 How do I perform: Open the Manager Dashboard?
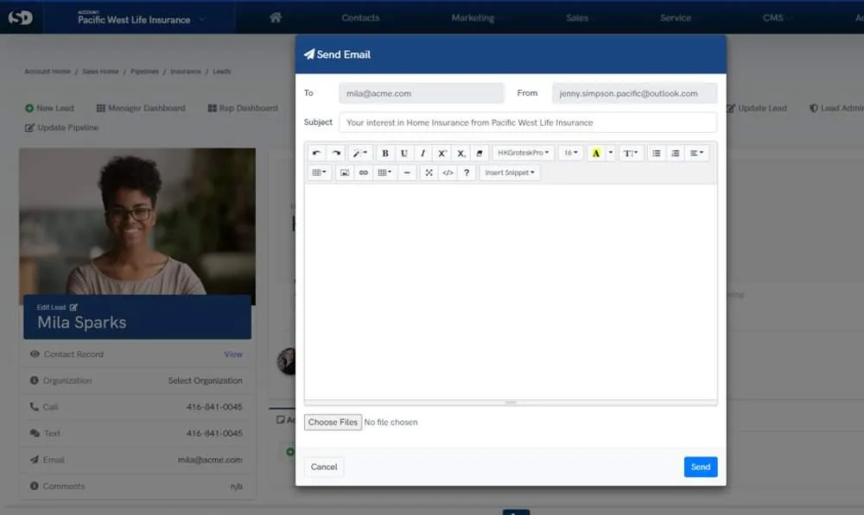coord(141,109)
